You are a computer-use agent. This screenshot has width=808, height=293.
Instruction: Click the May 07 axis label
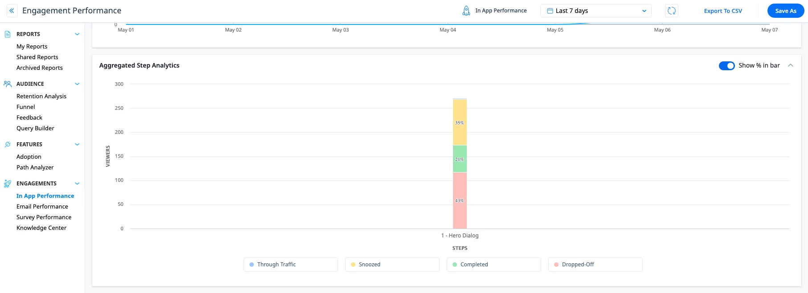pos(769,30)
